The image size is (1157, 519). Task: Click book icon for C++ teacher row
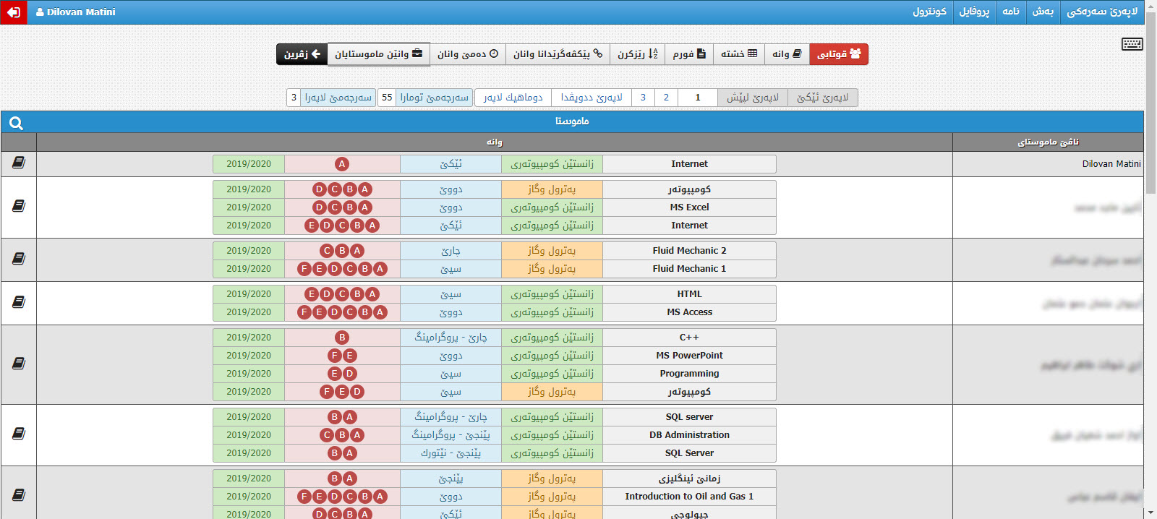click(19, 364)
